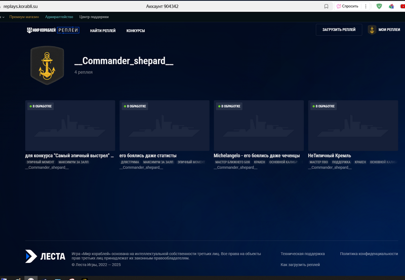Click the replays.korabli.su address bar

pyautogui.click(x=20, y=7)
